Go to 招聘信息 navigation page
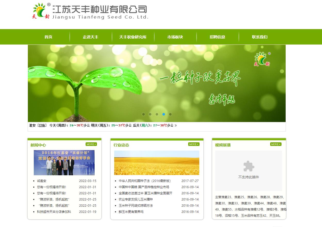The height and width of the screenshot is (227, 322). tap(217, 37)
